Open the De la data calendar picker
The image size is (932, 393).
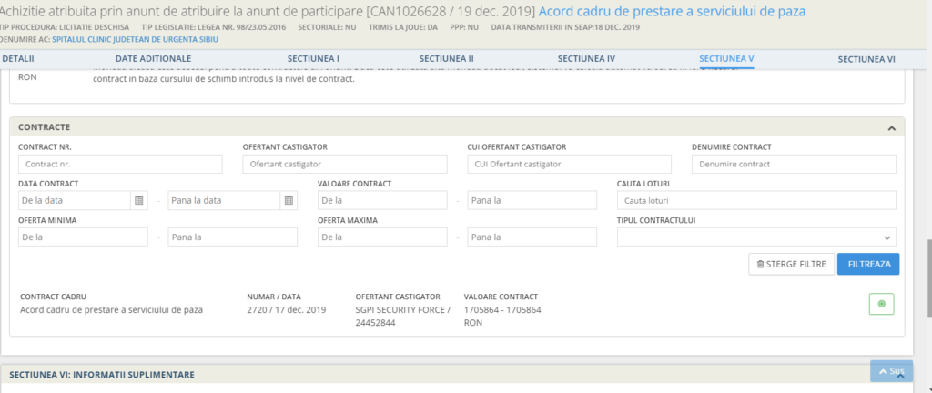coord(138,200)
